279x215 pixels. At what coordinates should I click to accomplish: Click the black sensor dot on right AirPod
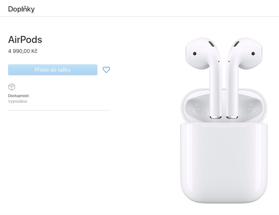[x=253, y=54]
